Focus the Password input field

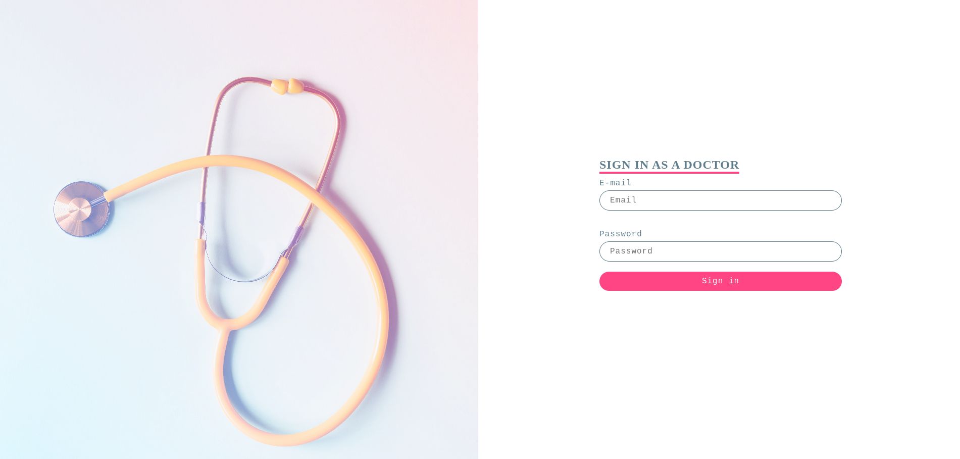[x=720, y=251]
